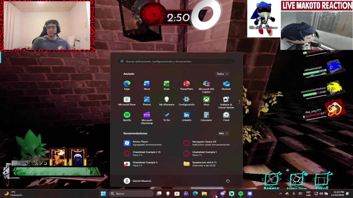The height and width of the screenshot is (198, 353).
Task: Click the microphone tray icon
Action: point(294,194)
